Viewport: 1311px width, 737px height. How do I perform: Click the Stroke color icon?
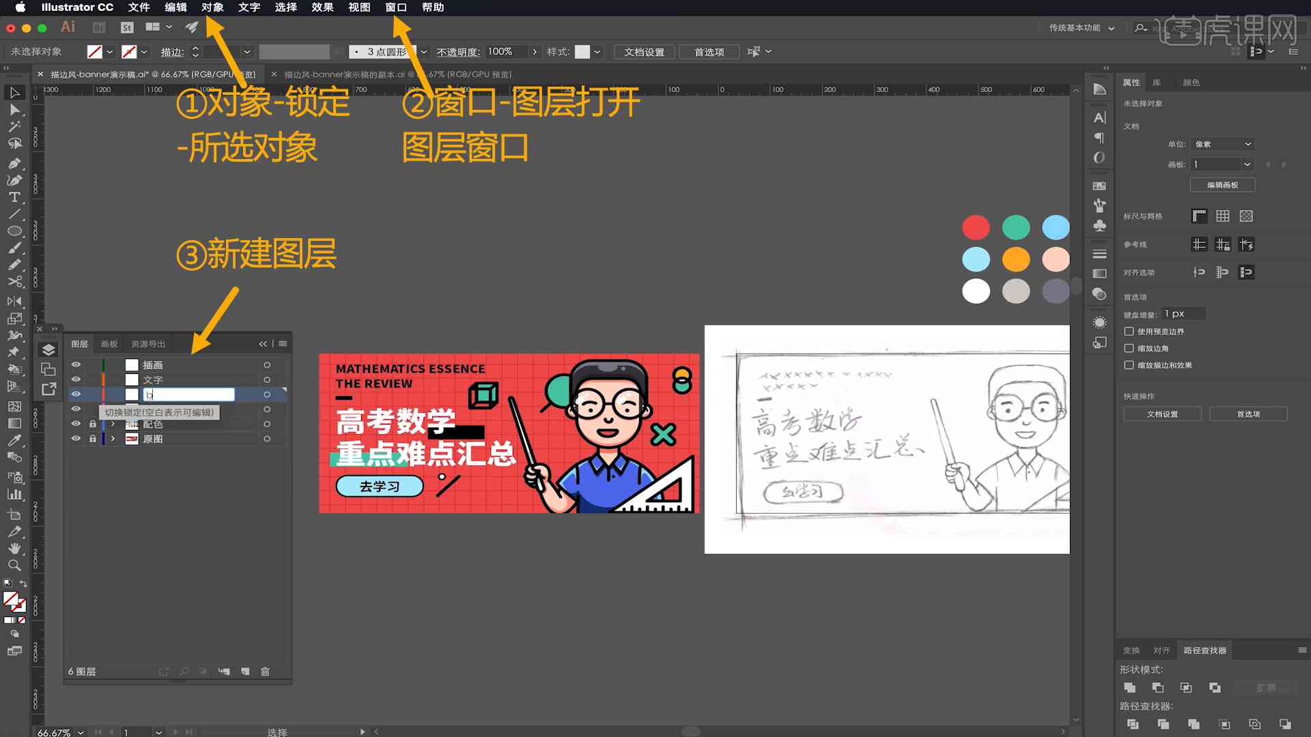(132, 51)
